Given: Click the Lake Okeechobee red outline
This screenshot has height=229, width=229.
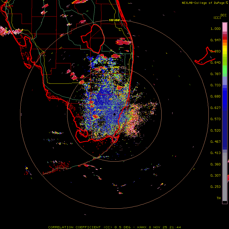Looking at the screenshot, I should coord(93,39).
